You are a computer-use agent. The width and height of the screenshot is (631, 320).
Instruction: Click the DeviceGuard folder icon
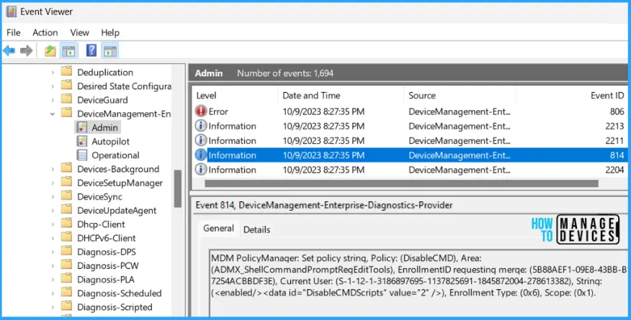click(66, 99)
